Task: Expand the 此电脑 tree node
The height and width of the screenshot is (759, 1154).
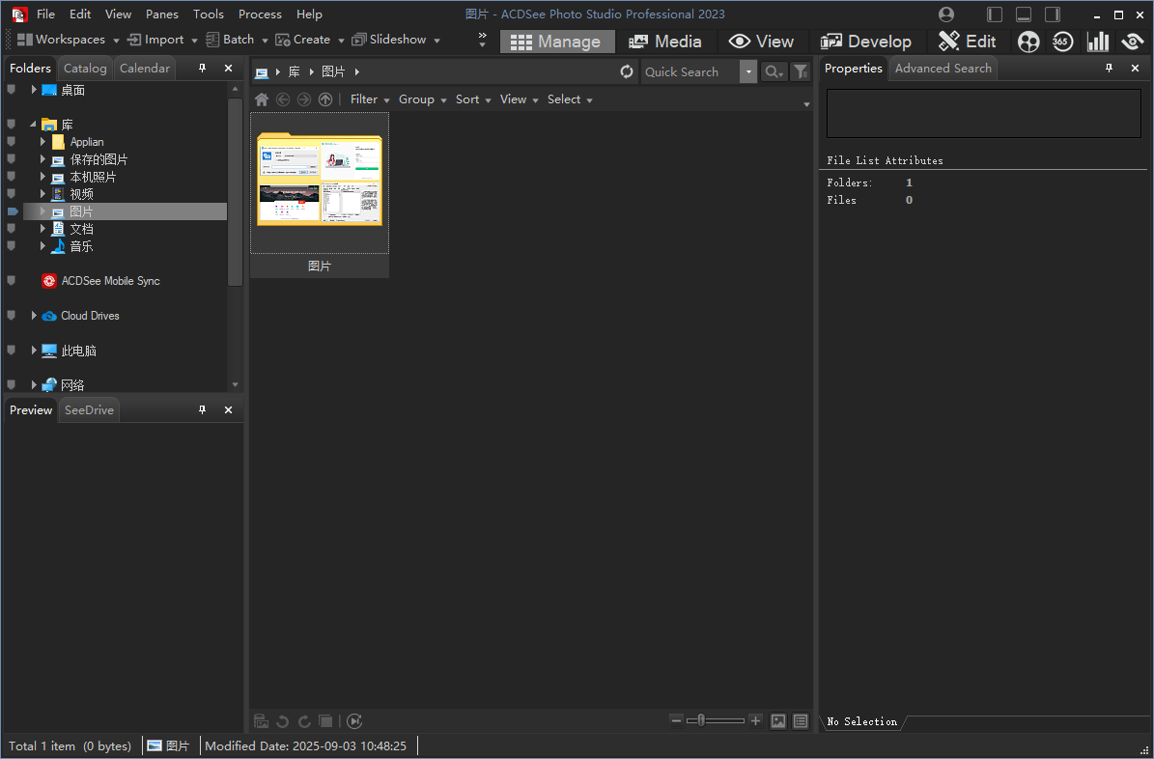Action: pyautogui.click(x=34, y=351)
